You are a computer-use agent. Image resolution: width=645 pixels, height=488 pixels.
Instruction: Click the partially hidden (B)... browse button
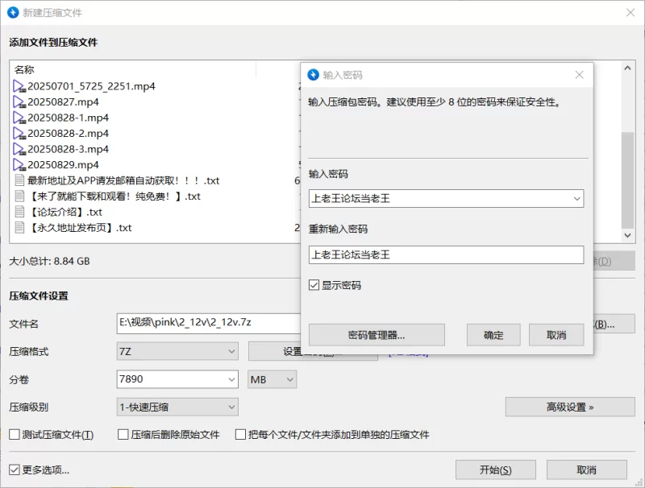614,324
